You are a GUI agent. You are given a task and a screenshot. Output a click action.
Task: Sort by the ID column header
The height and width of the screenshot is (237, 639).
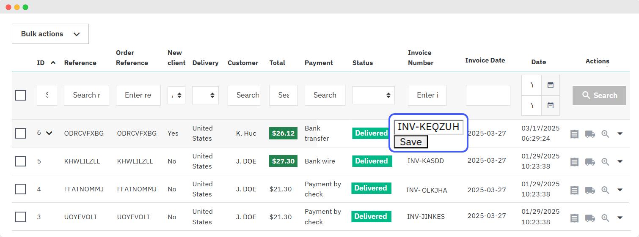(x=41, y=63)
